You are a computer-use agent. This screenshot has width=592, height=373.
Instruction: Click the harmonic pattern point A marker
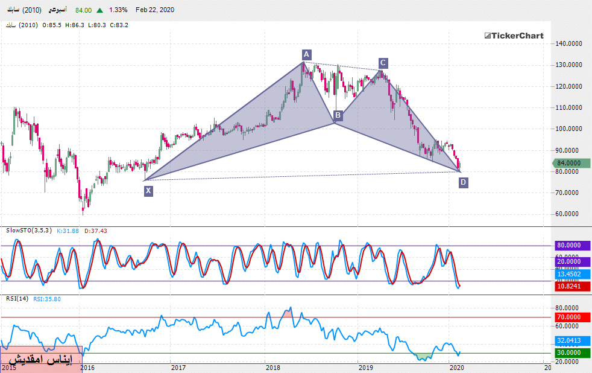[306, 55]
